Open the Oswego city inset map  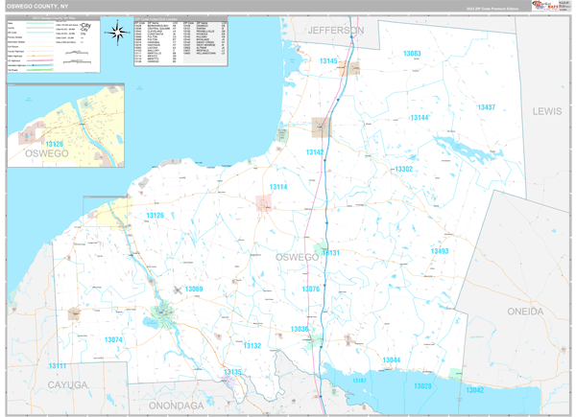coord(67,125)
